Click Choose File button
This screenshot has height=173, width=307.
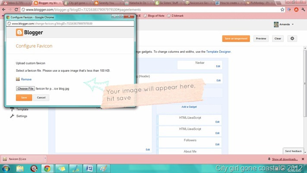[x=25, y=89]
